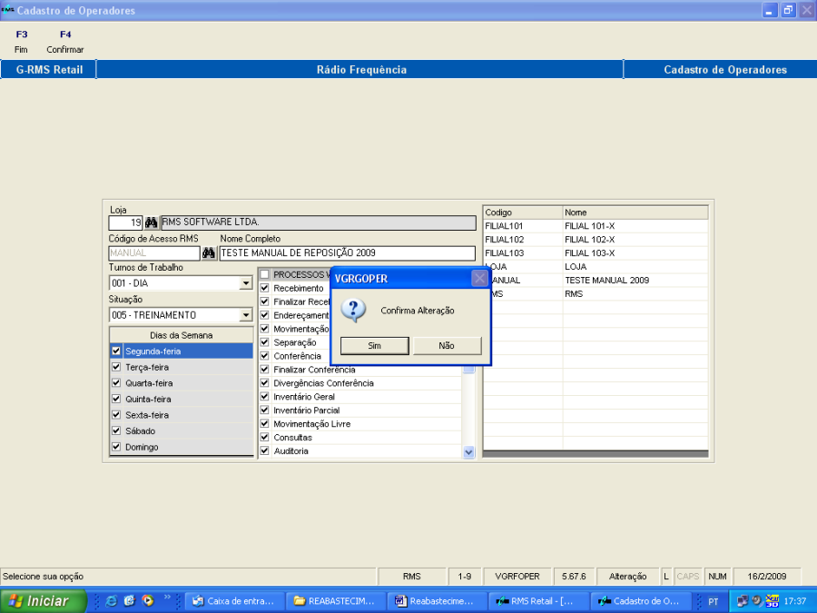Select the RMS name cell in the table
This screenshot has width=817, height=613.
tap(635, 293)
